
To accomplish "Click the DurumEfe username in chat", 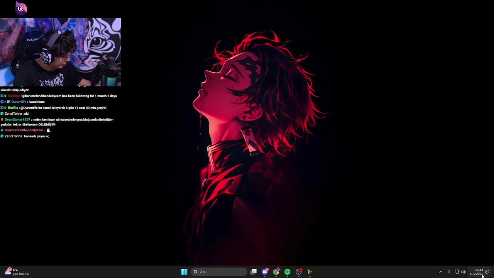I will tap(19, 102).
